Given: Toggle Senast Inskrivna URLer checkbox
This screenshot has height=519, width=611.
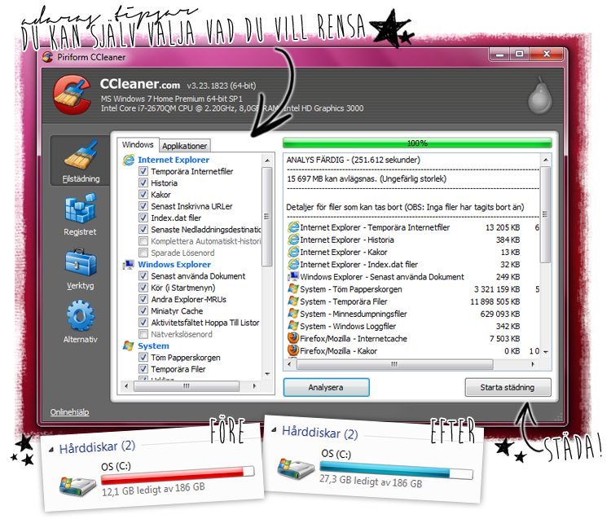Looking at the screenshot, I should click(143, 206).
